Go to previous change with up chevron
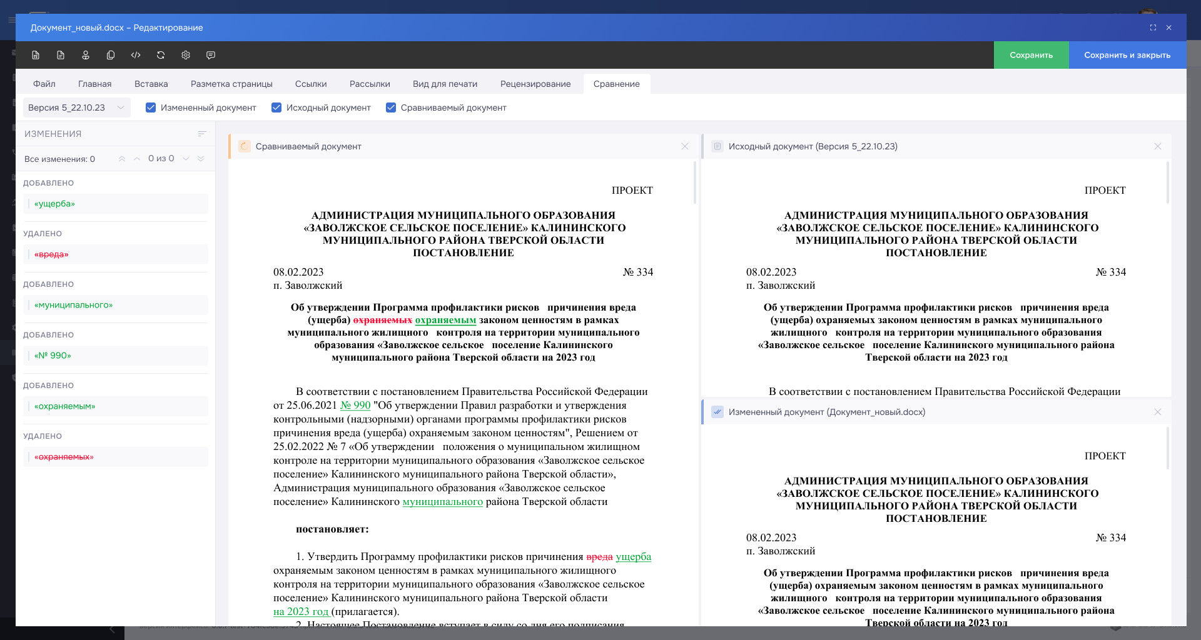Image resolution: width=1201 pixels, height=640 pixels. pyautogui.click(x=137, y=159)
